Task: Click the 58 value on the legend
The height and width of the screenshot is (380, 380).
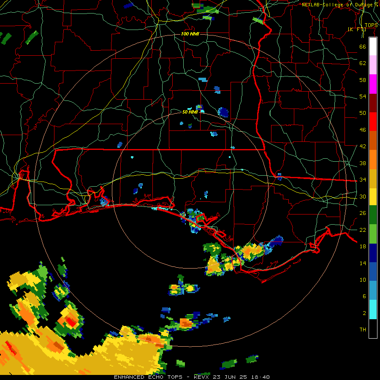Action: [x=363, y=80]
